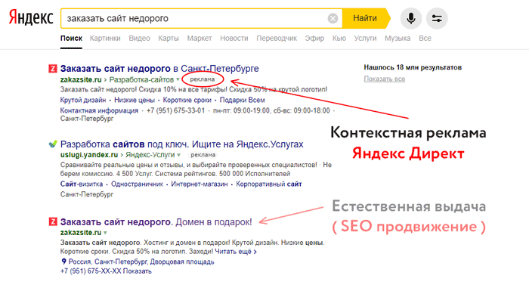The width and height of the screenshot is (529, 291).
Task: Open the Крутой дизайн sitelink
Action: click(83, 100)
